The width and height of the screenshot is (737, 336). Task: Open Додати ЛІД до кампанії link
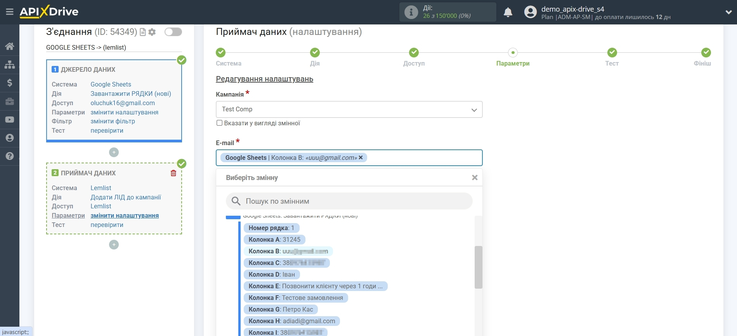click(126, 197)
